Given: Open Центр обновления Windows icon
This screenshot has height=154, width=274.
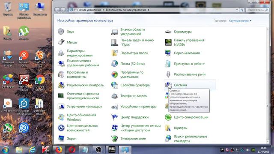Looking at the screenshot, I should [61, 117].
